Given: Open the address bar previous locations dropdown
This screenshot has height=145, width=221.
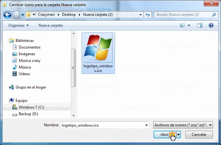Looking at the screenshot, I should [x=140, y=15].
